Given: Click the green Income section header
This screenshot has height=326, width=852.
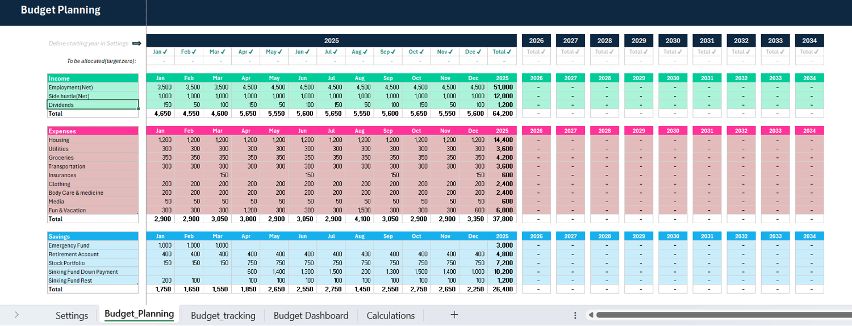Looking at the screenshot, I should coord(93,78).
